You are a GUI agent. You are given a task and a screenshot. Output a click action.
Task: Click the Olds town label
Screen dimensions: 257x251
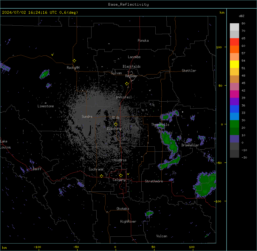pos(116,117)
